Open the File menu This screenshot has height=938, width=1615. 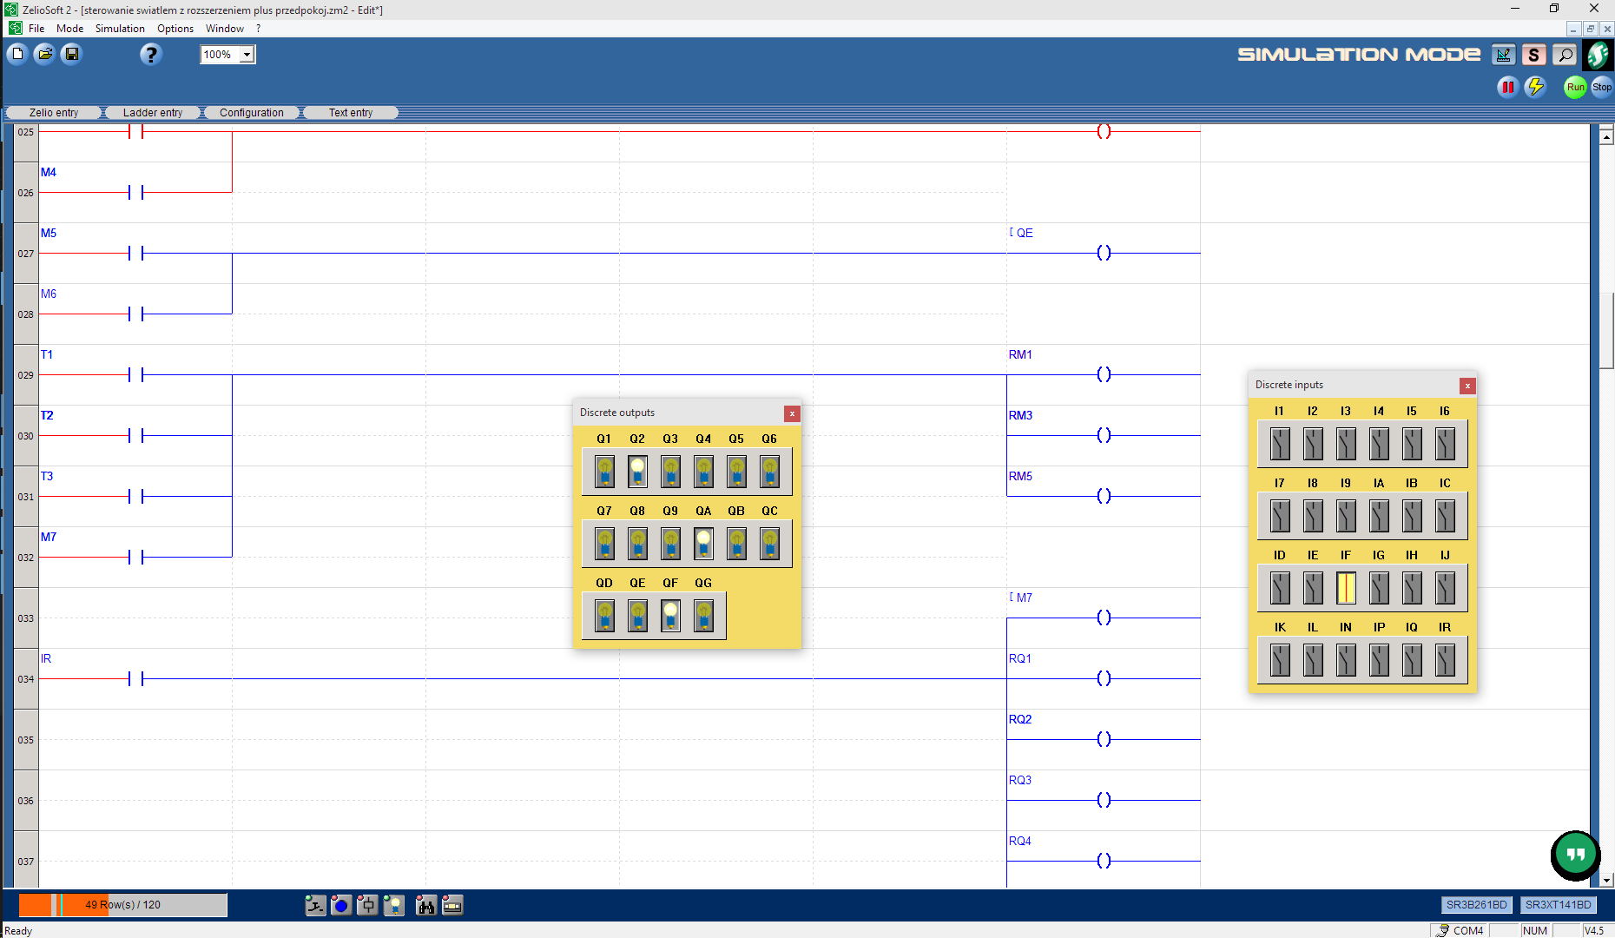click(x=36, y=29)
